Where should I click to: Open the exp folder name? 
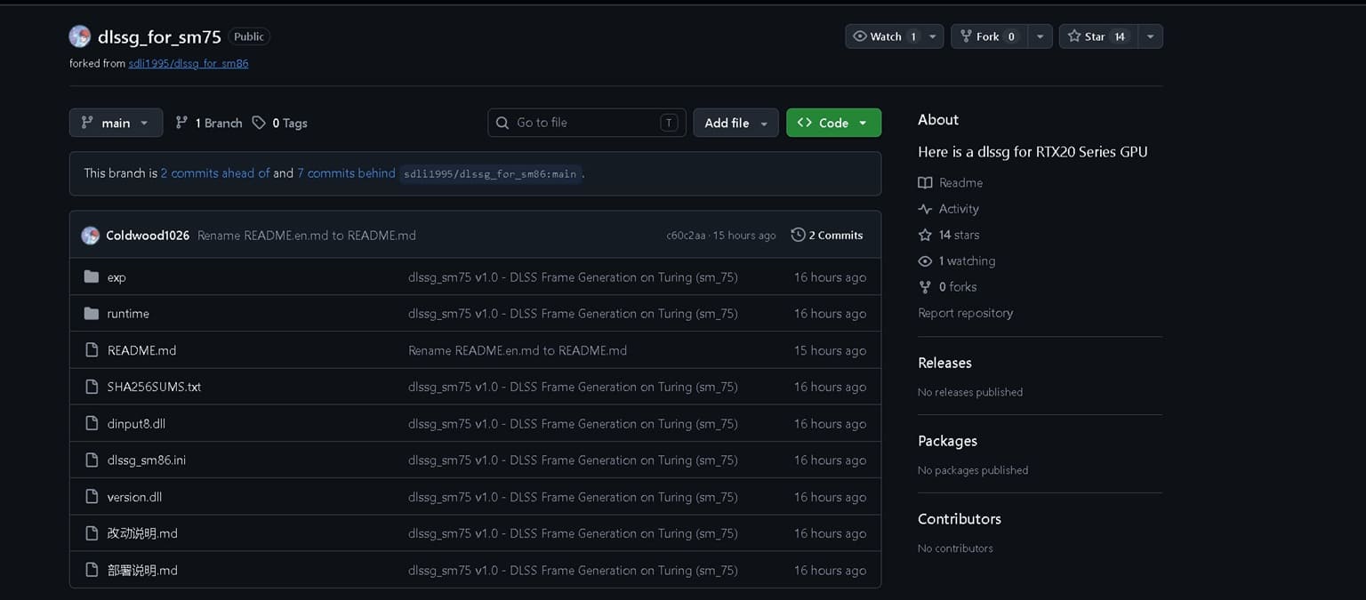coord(117,277)
